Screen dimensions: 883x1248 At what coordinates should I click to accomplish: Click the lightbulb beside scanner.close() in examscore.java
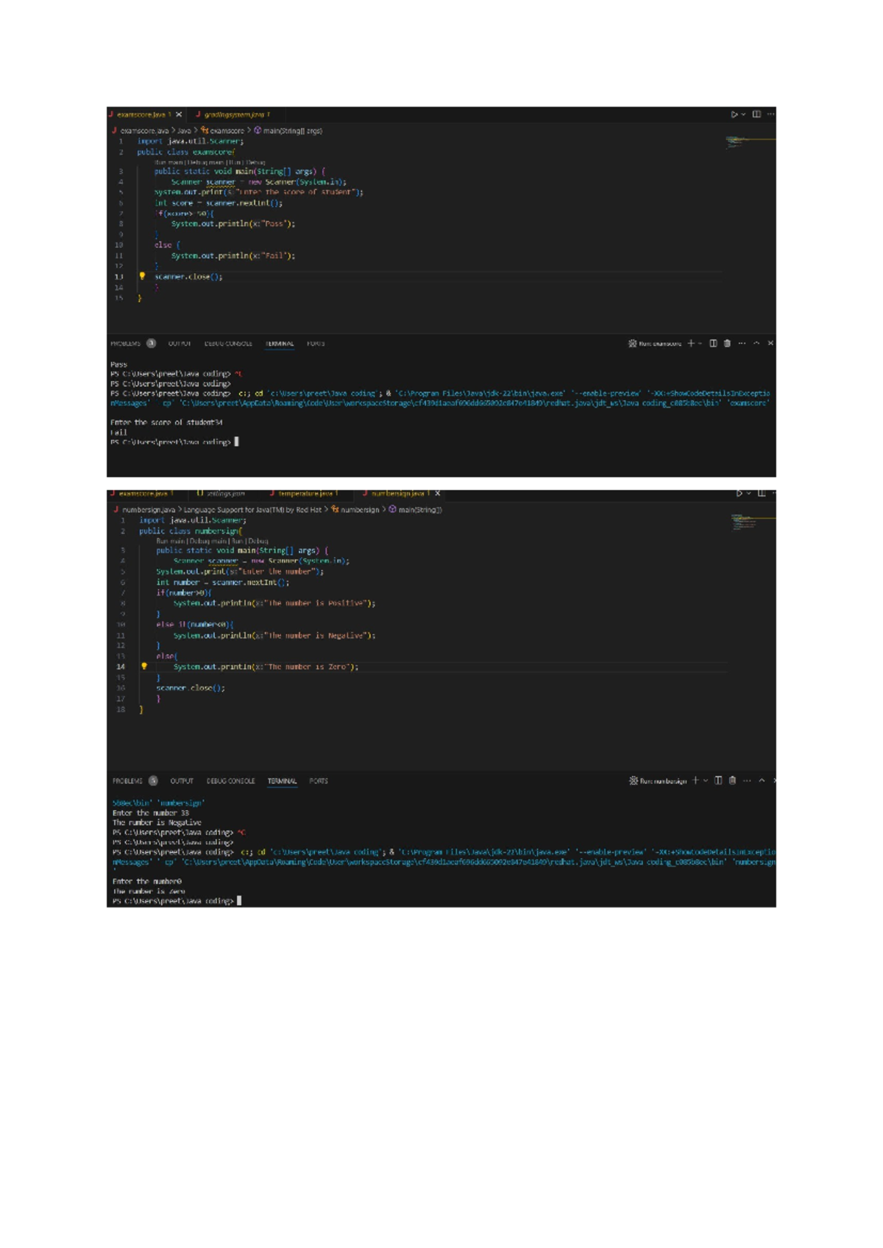[143, 277]
